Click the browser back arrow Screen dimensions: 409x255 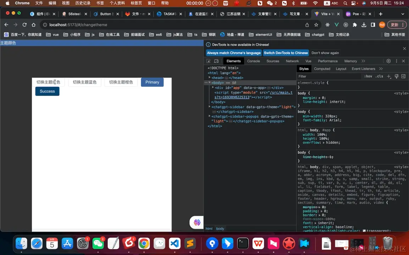(x=6, y=25)
